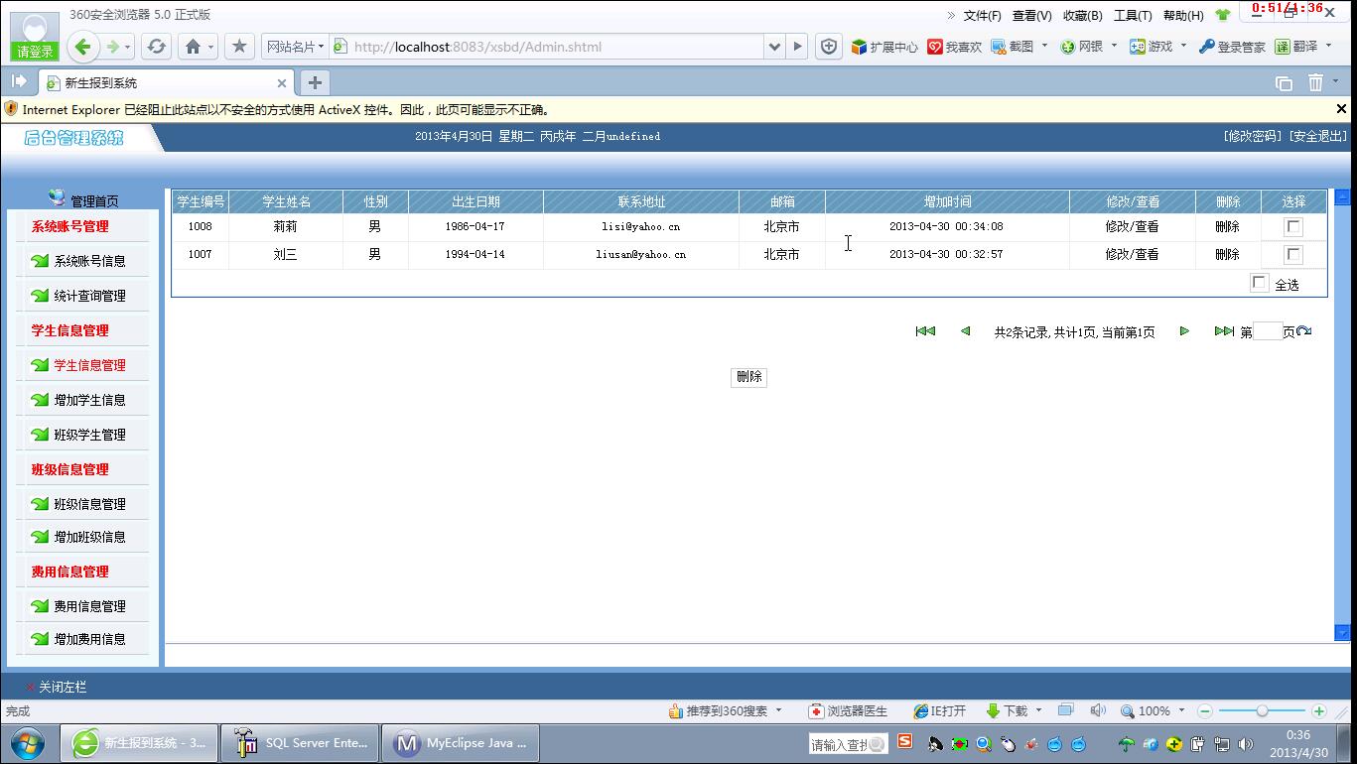Image resolution: width=1357 pixels, height=764 pixels.
Task: Open the tab trash recycle icon
Action: (x=1315, y=83)
